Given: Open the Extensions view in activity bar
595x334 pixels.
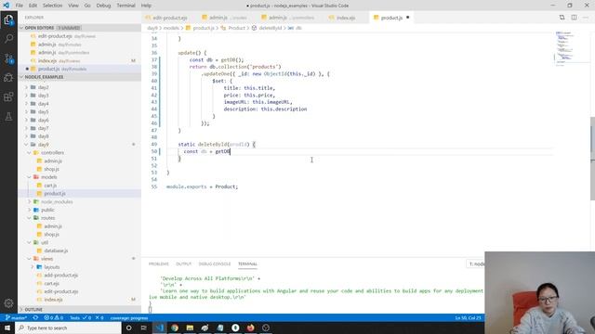Looking at the screenshot, I should [x=8, y=96].
